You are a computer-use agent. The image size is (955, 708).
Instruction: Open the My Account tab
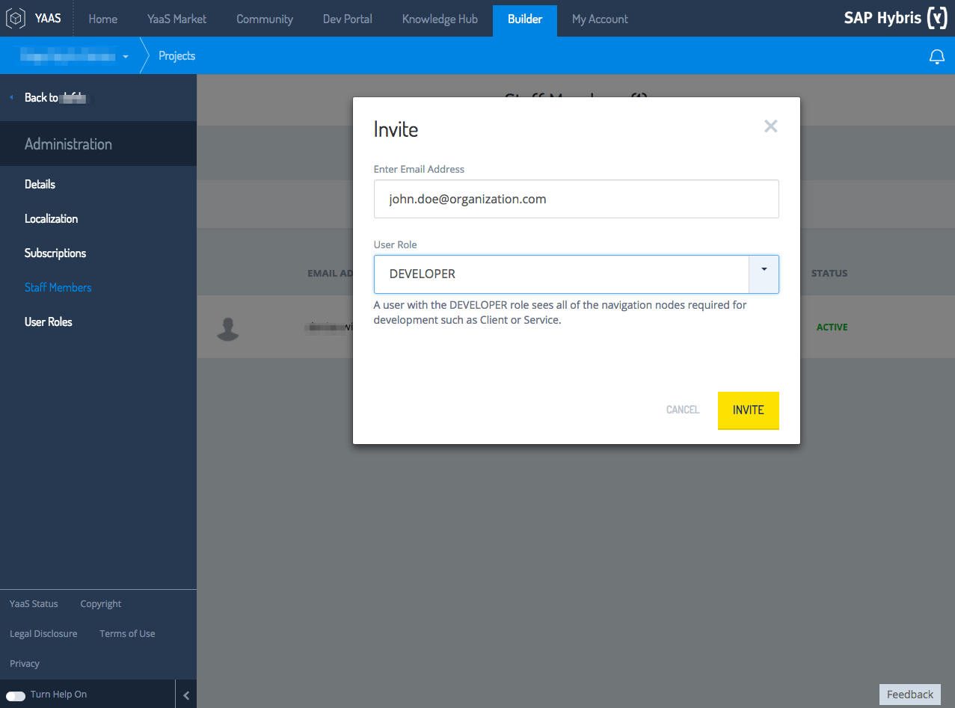click(x=600, y=19)
